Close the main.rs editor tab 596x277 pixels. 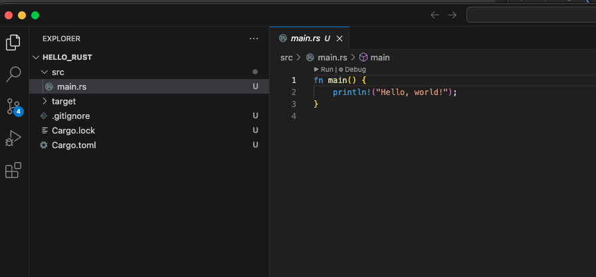340,39
